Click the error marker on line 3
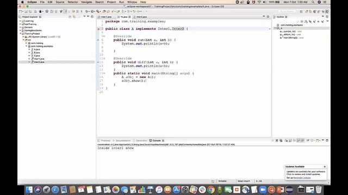 [98, 29]
